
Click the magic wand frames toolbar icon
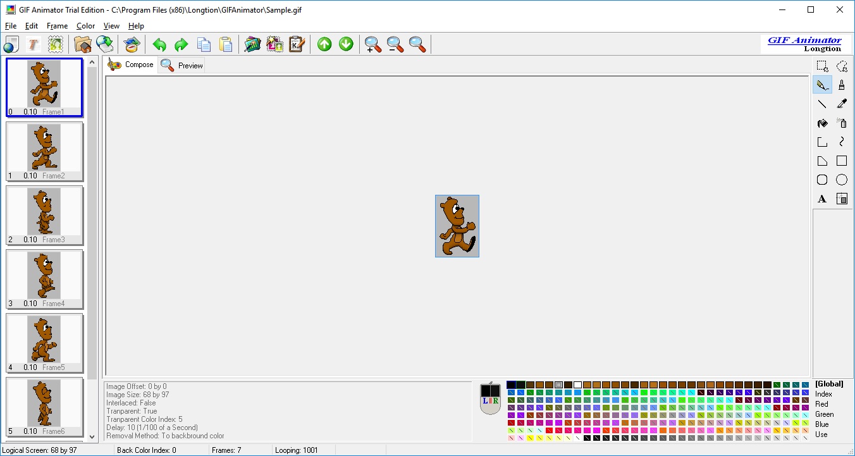point(275,44)
